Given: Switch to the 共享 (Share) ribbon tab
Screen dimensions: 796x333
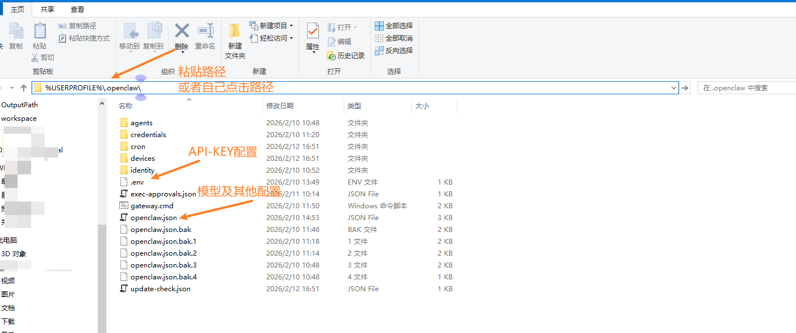Looking at the screenshot, I should click(x=47, y=8).
